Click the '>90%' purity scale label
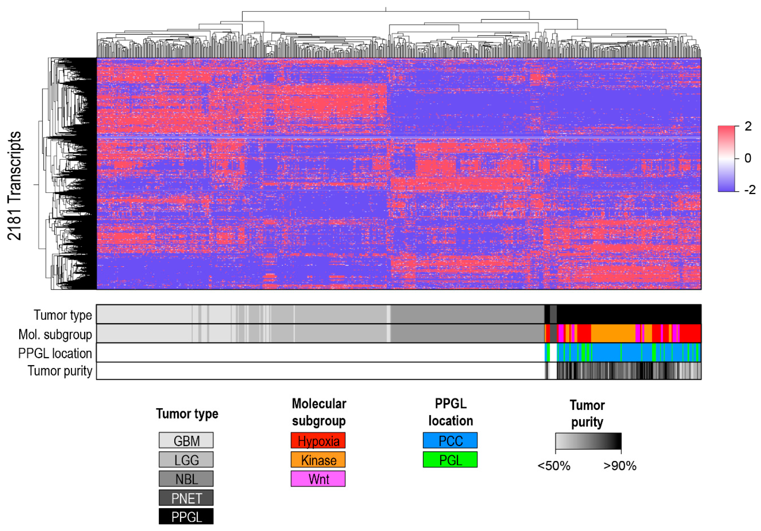Viewport: 761px width, 531px height. coord(620,466)
